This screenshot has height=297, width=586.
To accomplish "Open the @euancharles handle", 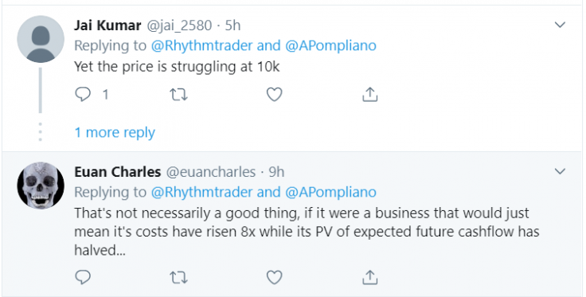I will click(211, 172).
